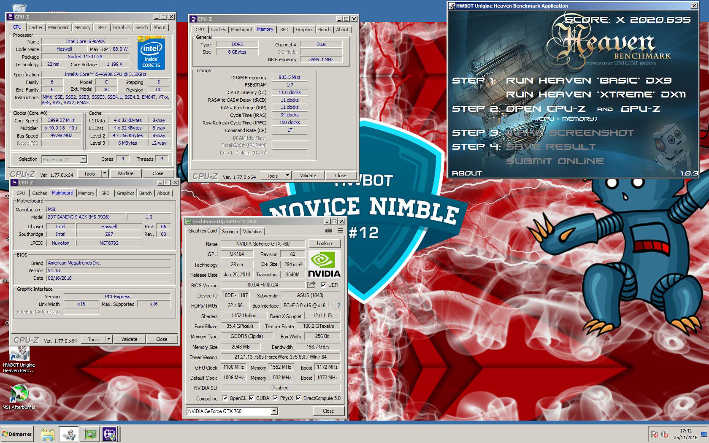
Task: Click Save Result in HWBOT Heaven
Action: point(551,147)
